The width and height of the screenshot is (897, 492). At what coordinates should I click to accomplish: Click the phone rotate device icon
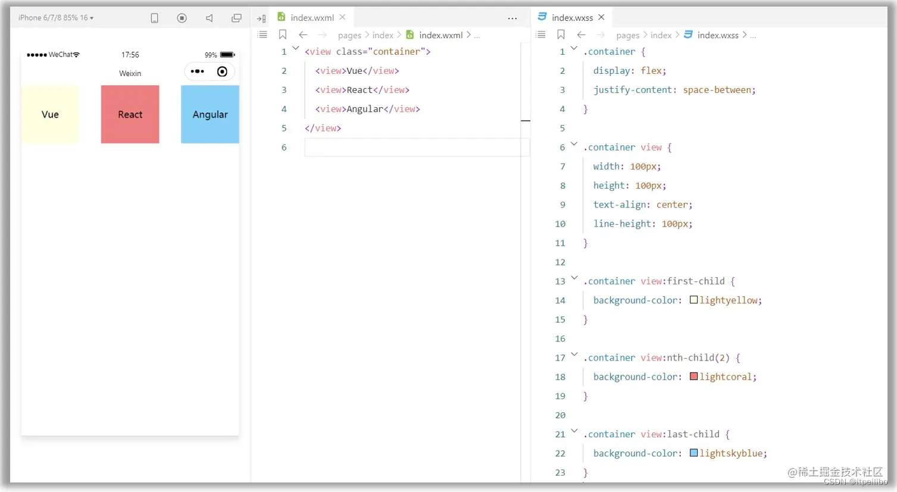[x=155, y=18]
